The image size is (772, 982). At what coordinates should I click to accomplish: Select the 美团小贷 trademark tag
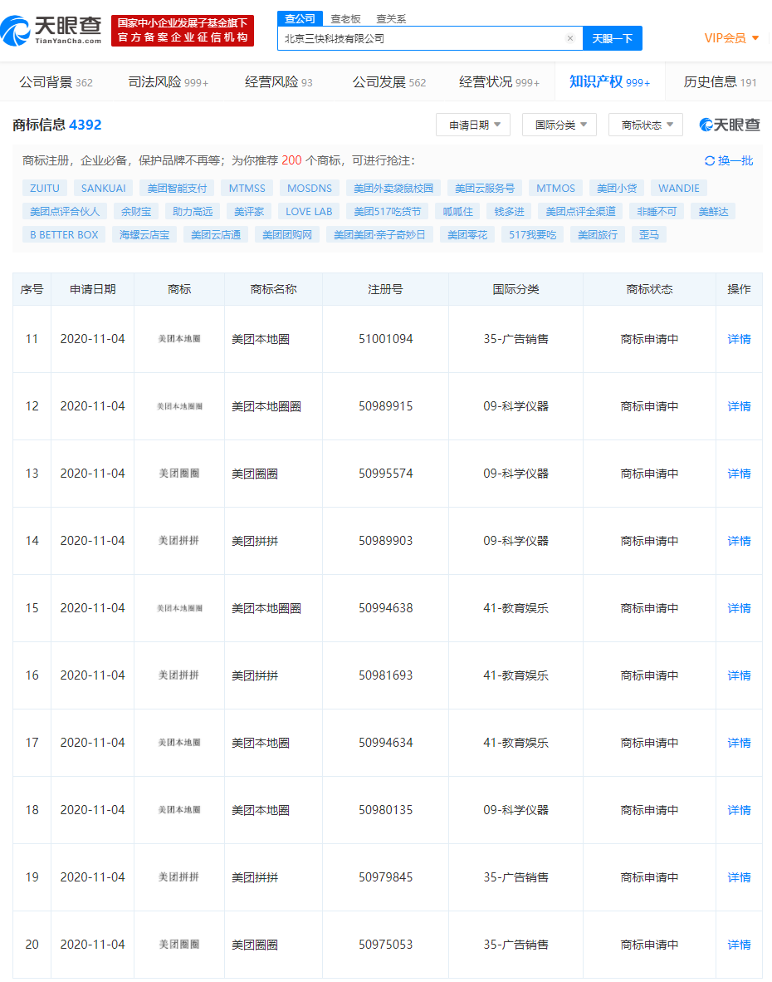(x=617, y=189)
